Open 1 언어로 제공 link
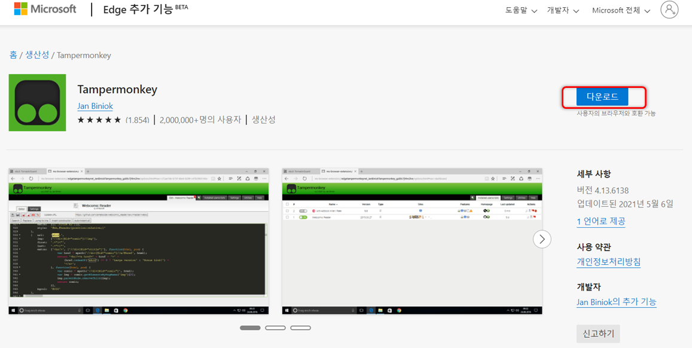The height and width of the screenshot is (348, 692). [x=600, y=221]
